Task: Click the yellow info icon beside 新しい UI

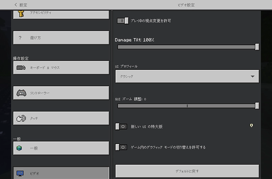Action: click(251, 126)
